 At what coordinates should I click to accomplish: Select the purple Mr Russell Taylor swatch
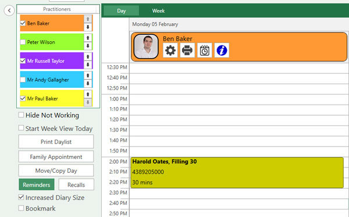click(52, 61)
